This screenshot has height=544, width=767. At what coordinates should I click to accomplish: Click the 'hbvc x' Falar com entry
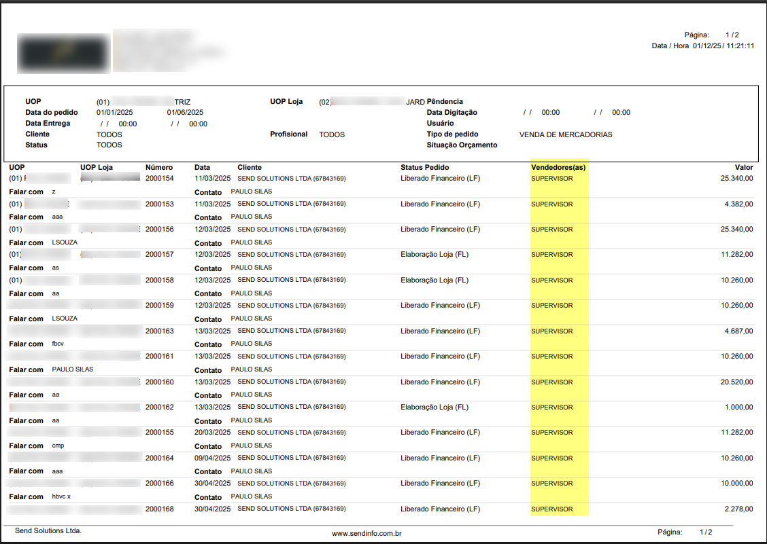click(61, 496)
